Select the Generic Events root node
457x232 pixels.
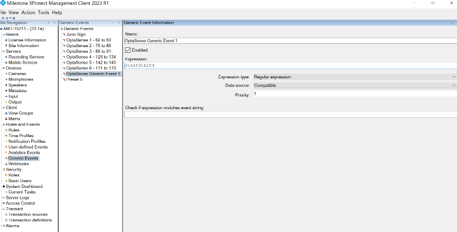pos(78,29)
